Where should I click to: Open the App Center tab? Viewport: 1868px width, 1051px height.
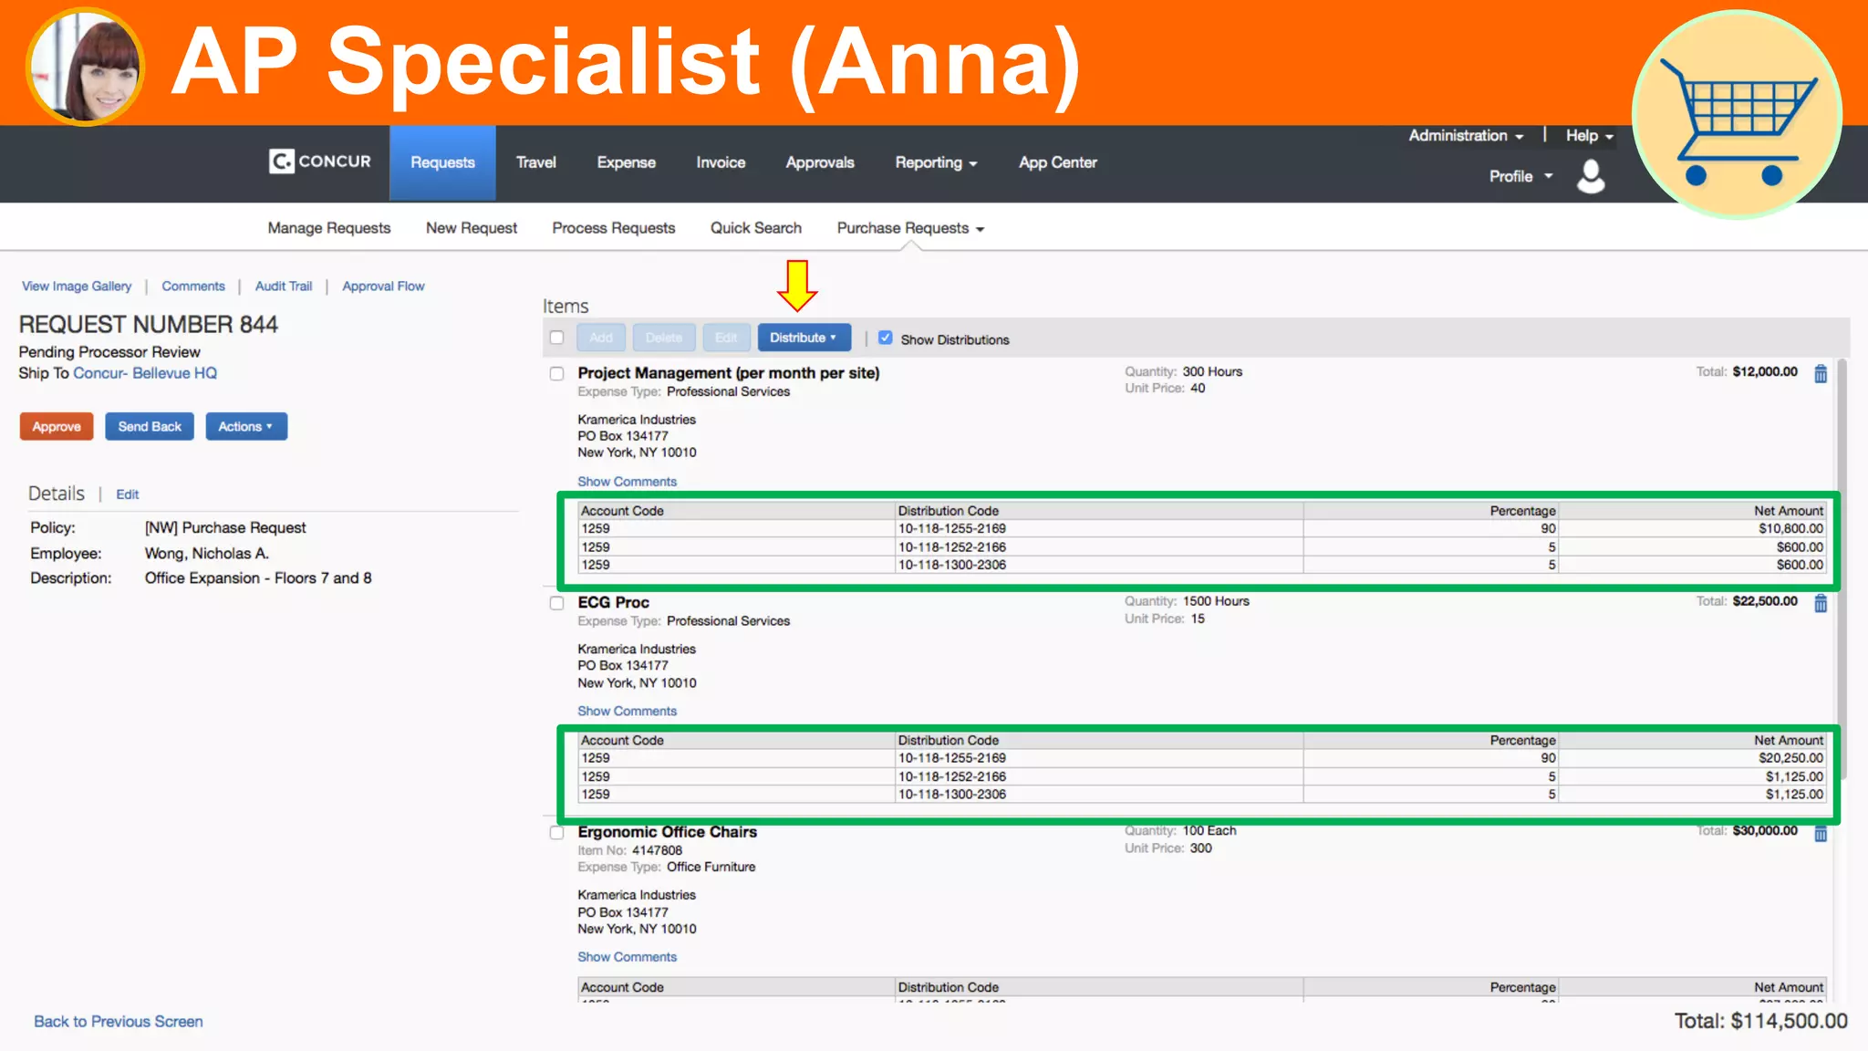1058,162
